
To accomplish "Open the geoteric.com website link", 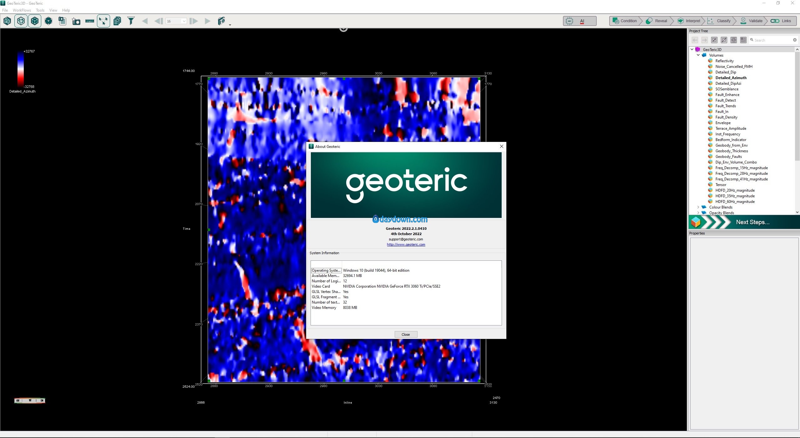I will tap(406, 244).
